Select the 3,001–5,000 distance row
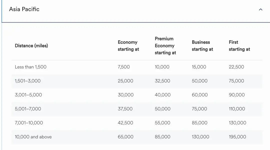Screen dimensions: 270x150 click(137, 95)
